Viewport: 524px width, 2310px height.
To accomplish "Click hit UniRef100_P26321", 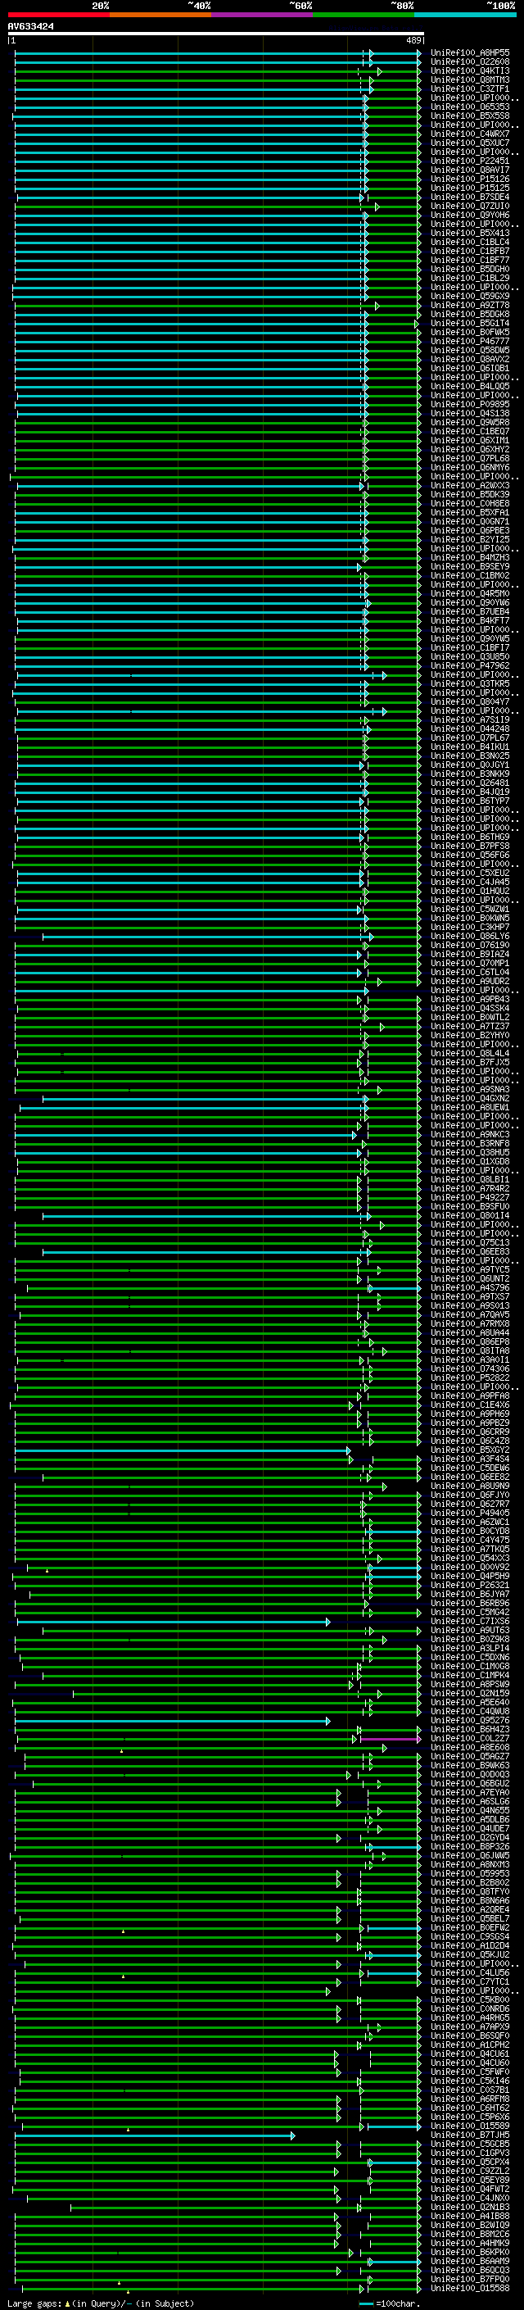I will coord(469,1585).
